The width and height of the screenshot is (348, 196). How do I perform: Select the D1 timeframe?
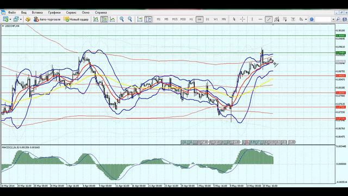coord(208,20)
